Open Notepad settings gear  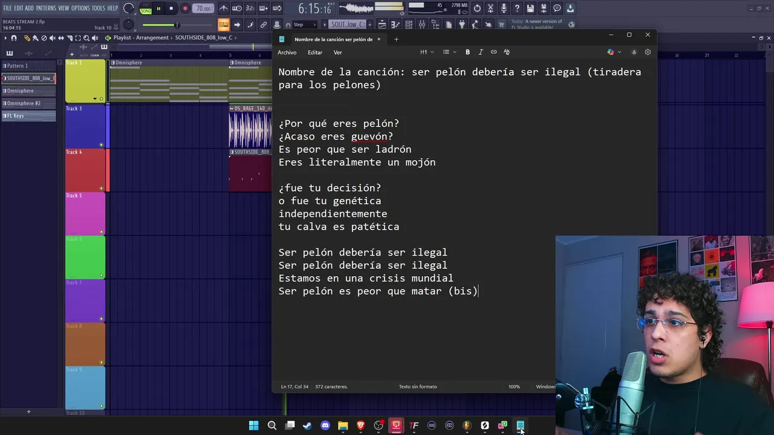pos(648,53)
